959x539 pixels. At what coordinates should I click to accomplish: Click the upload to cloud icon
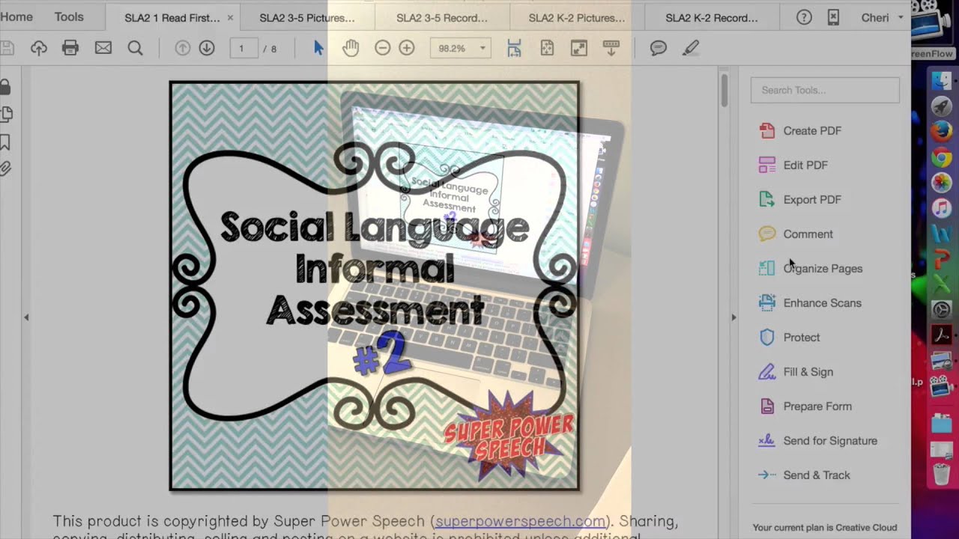[39, 48]
